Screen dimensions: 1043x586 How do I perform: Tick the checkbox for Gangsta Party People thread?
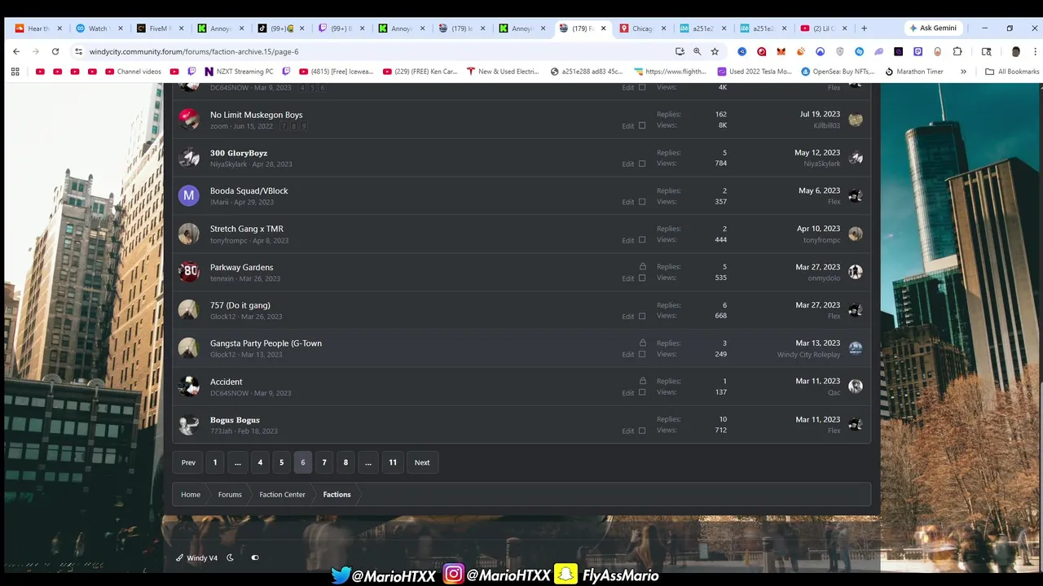tap(642, 354)
